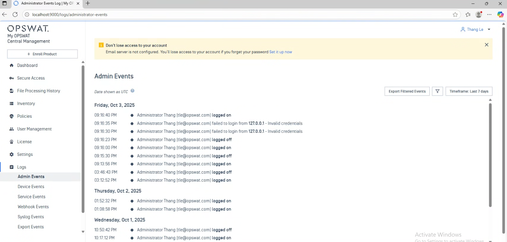507x242 pixels.
Task: Open the events filter funnel icon
Action: [437, 91]
